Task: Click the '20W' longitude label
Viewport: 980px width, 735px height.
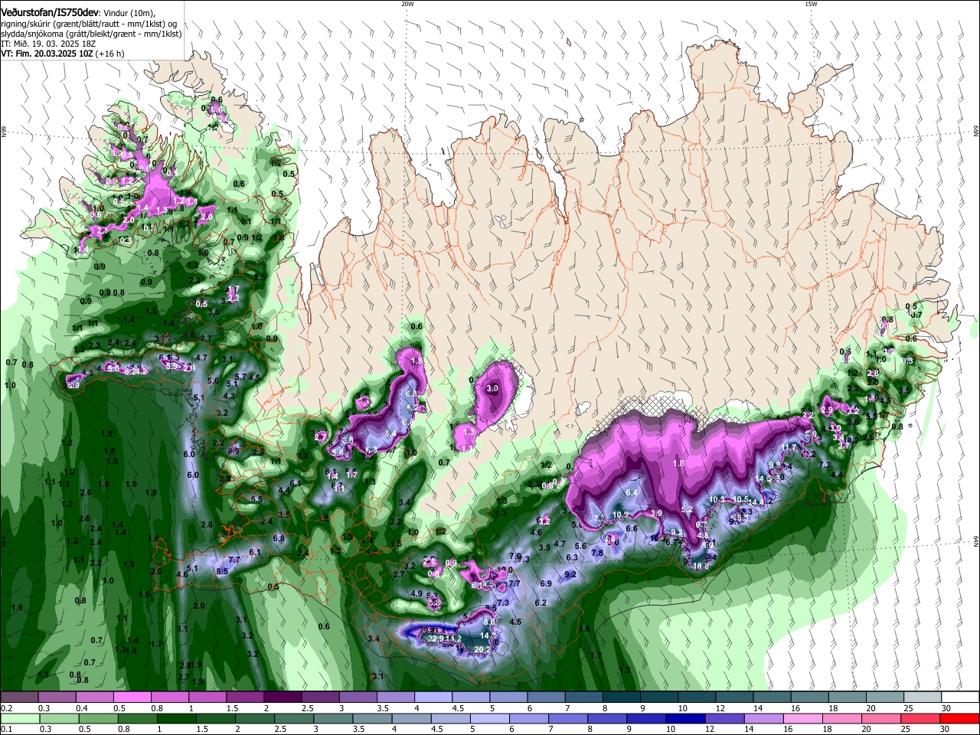Action: tap(407, 4)
